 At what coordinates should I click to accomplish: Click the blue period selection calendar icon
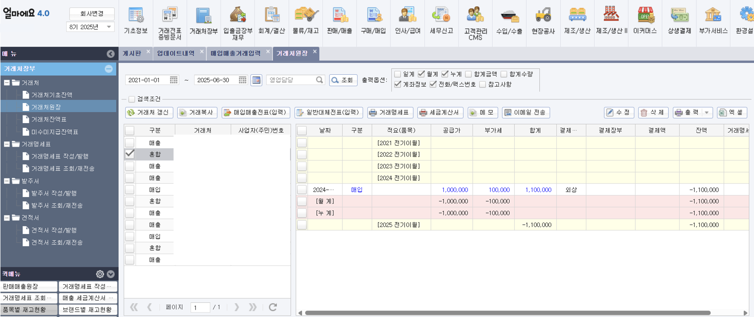click(256, 80)
